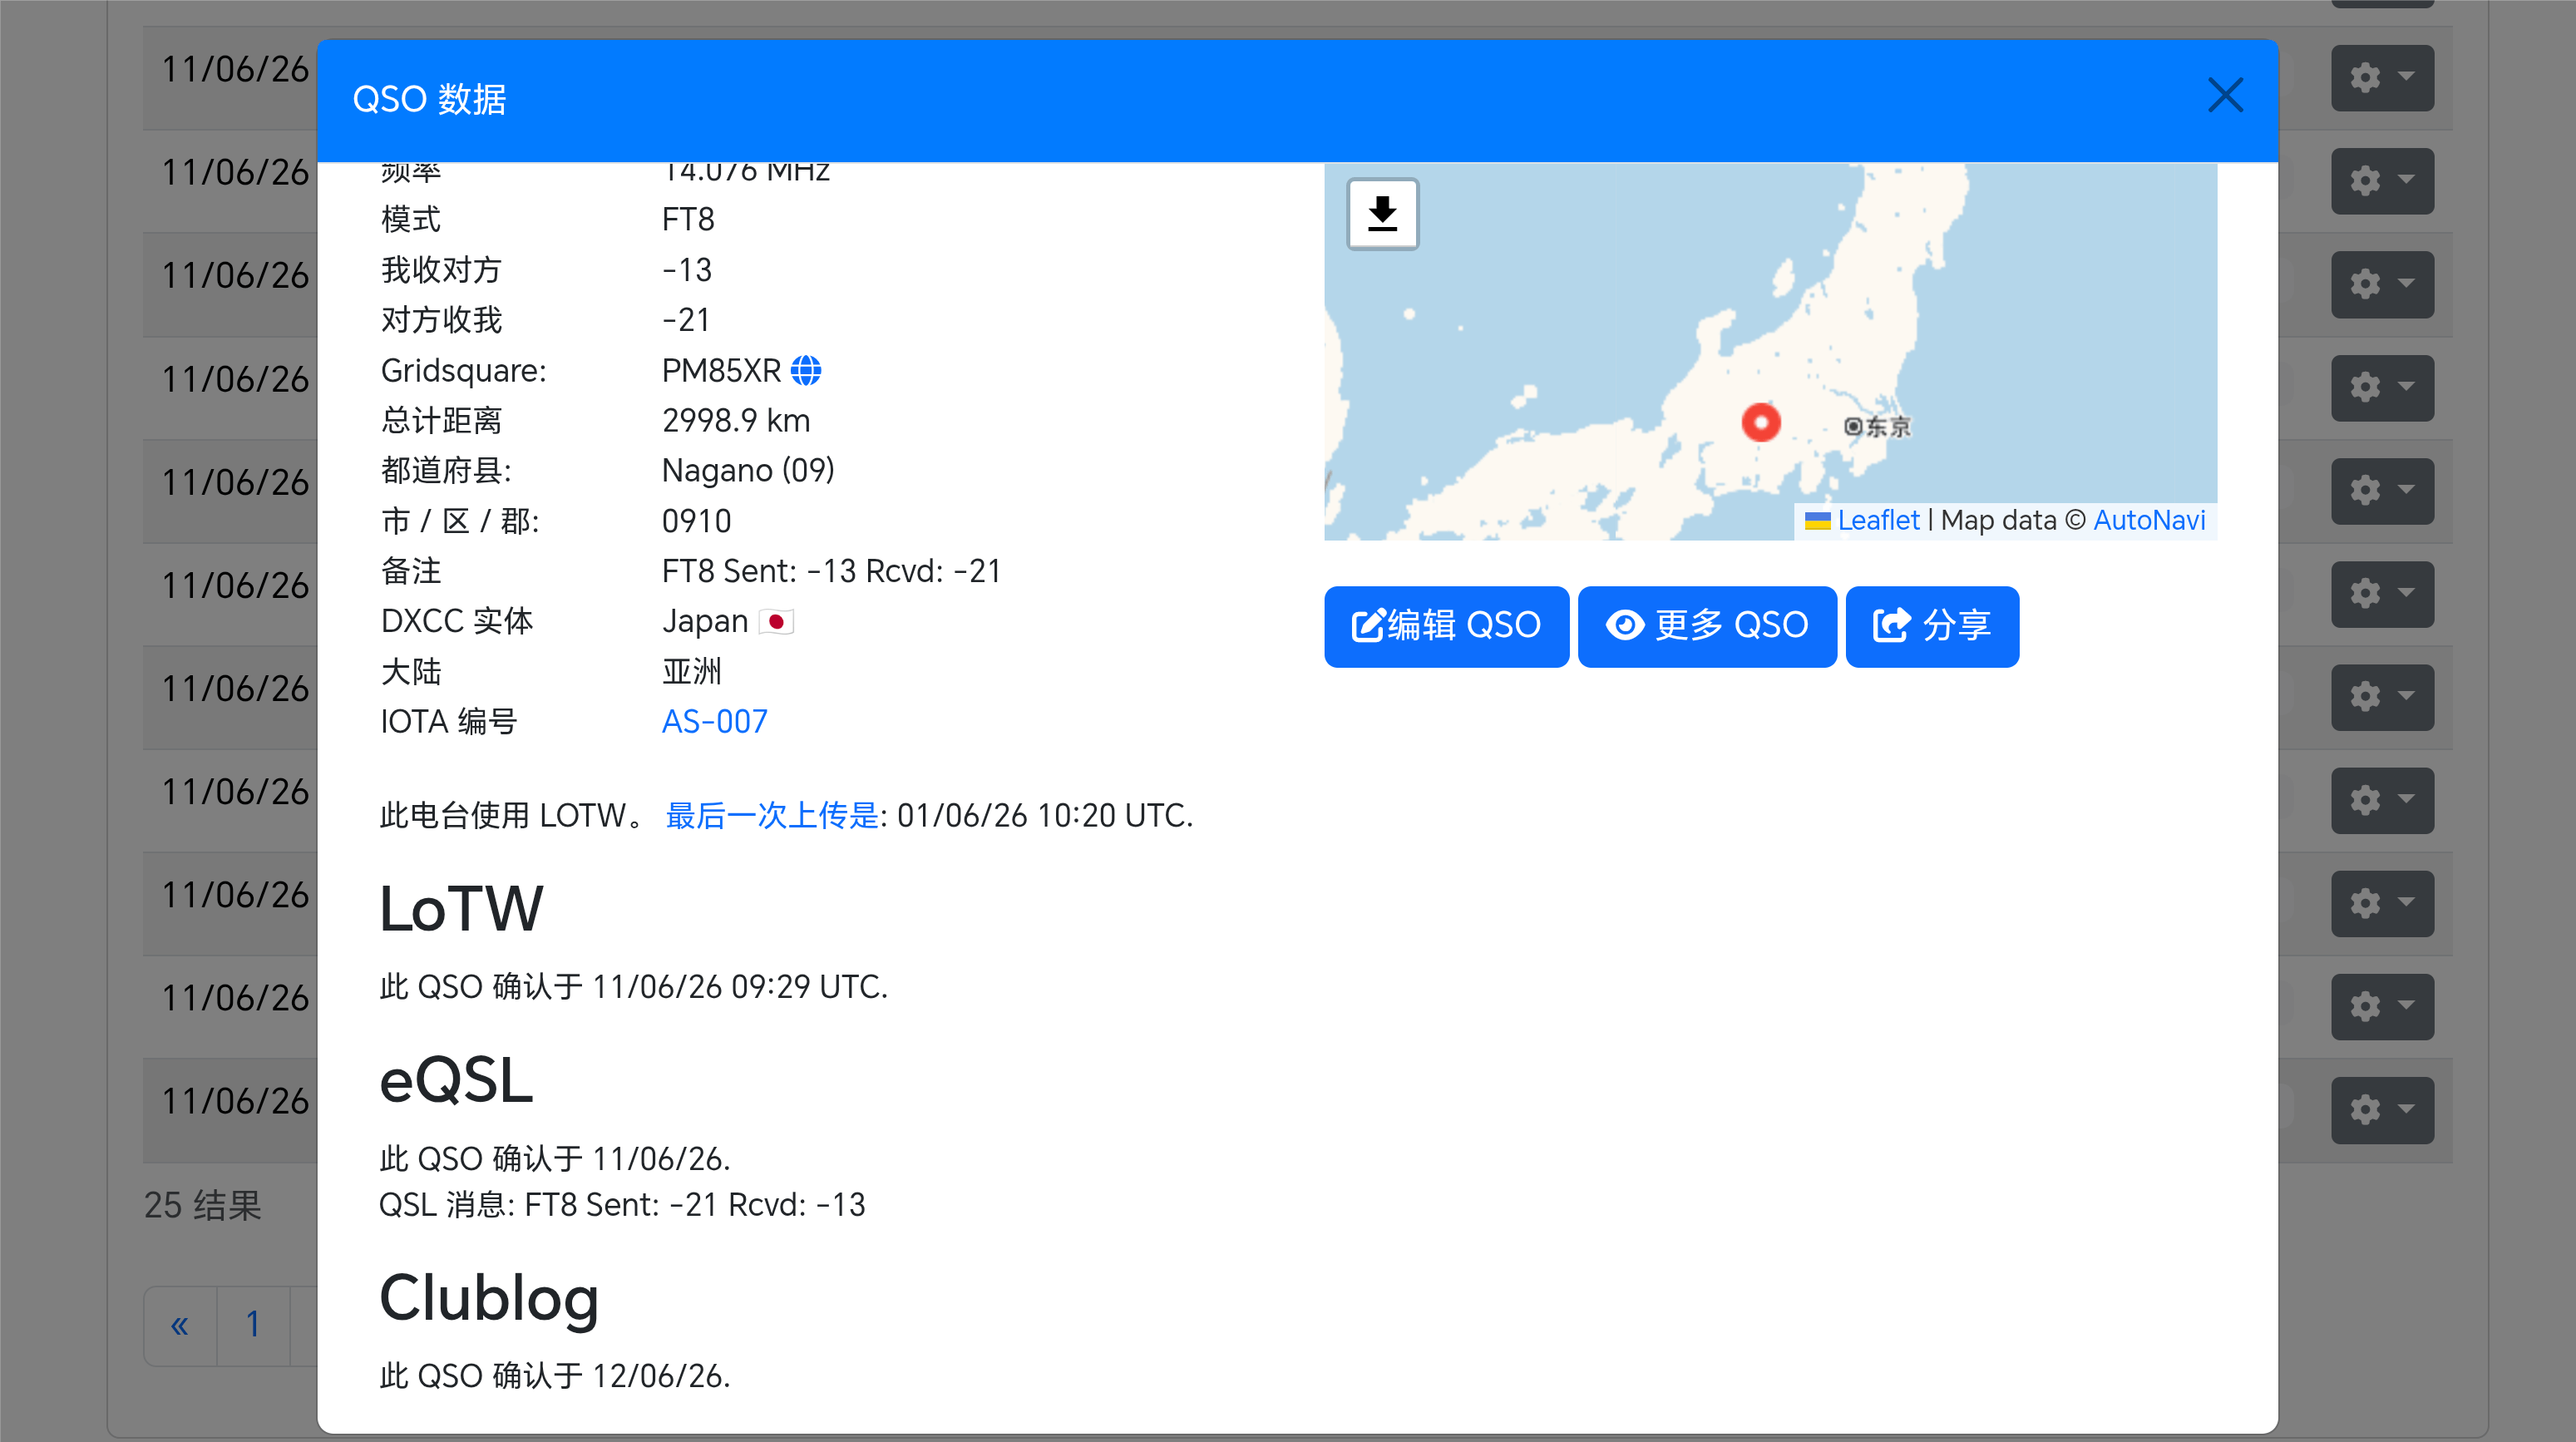2576x1442 pixels.
Task: Select QSL 消息 FT8 Sent: -21 Rcvd: -13 text
Action: click(x=622, y=1206)
